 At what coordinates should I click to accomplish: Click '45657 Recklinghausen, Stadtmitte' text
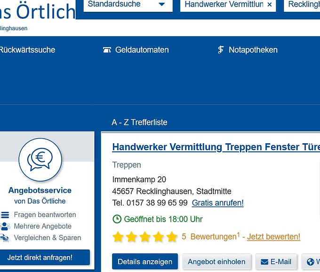coord(172,191)
